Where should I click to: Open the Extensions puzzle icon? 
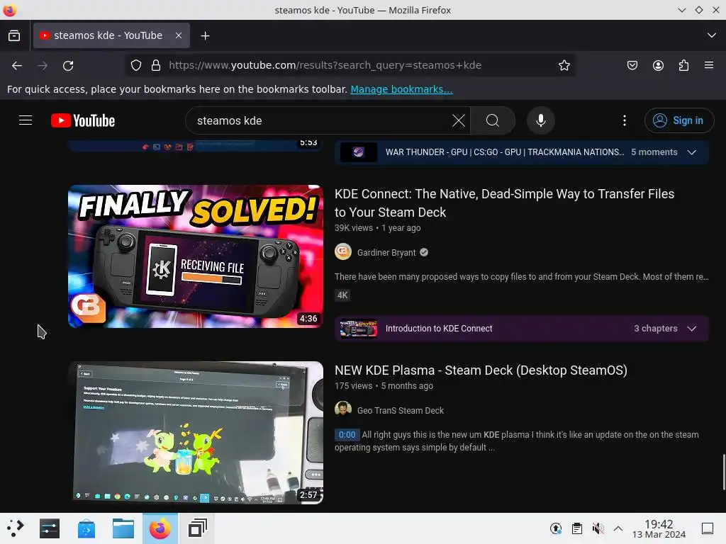(x=683, y=65)
